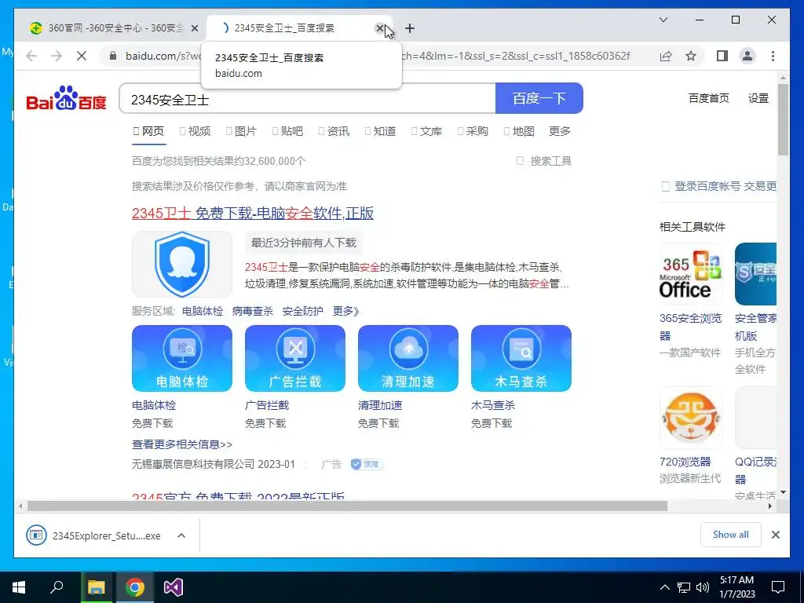Open 2345Explorer_Setup download file
This screenshot has width=804, height=603.
pos(94,535)
